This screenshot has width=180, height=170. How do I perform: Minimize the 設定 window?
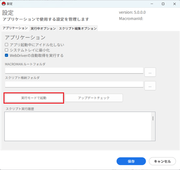click(x=152, y=4)
